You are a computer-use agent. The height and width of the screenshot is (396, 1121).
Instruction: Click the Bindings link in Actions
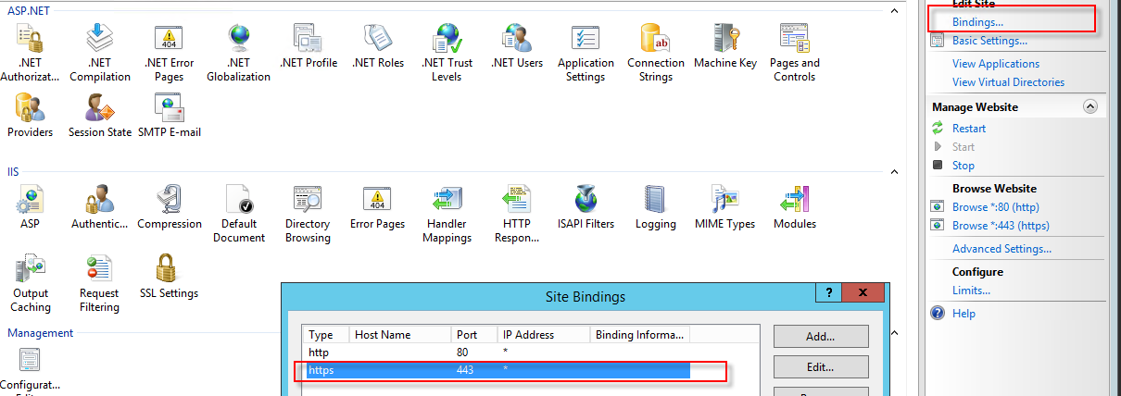[977, 21]
